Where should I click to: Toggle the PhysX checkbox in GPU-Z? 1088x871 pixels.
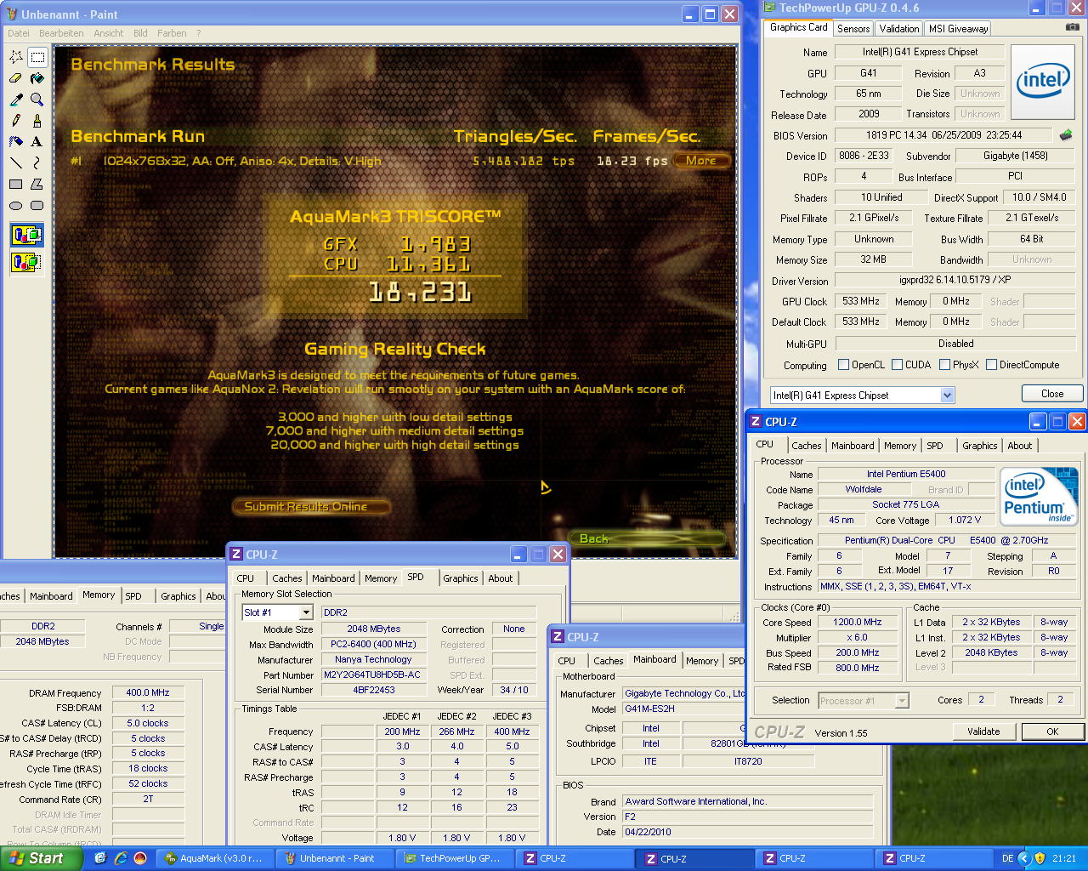tap(944, 365)
